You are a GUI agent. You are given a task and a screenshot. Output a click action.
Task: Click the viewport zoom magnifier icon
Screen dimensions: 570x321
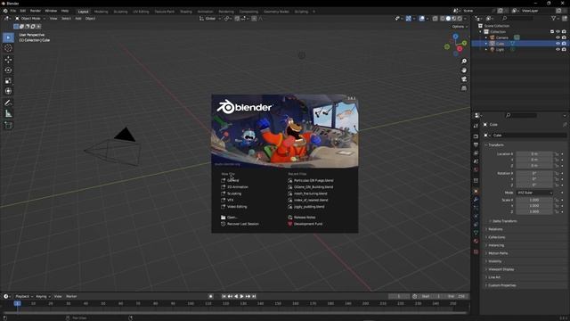464,62
